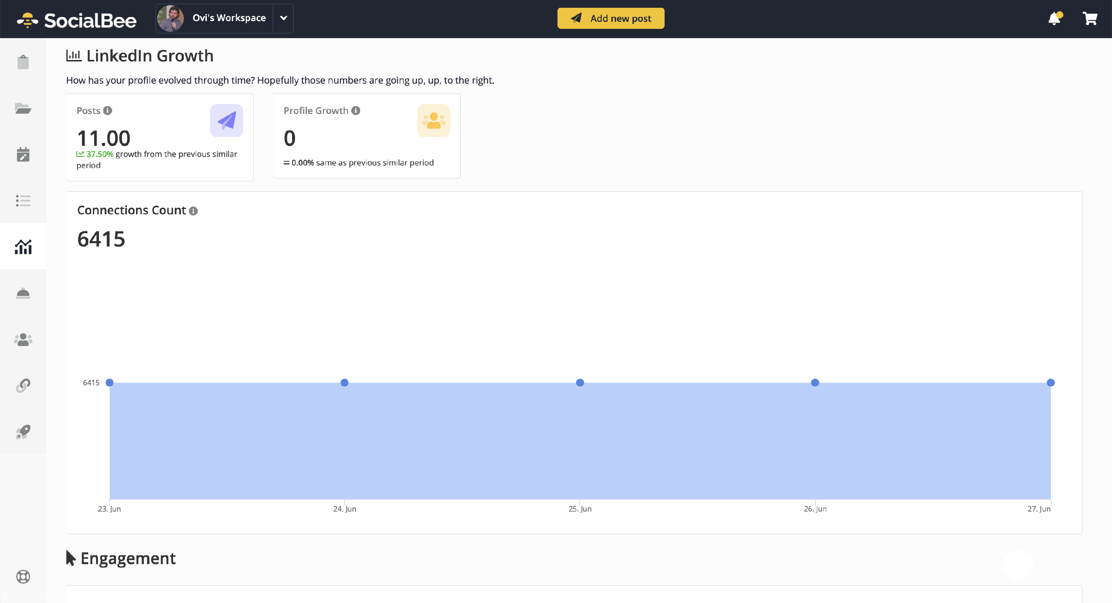Click the chart point above 23. Jun

point(110,382)
